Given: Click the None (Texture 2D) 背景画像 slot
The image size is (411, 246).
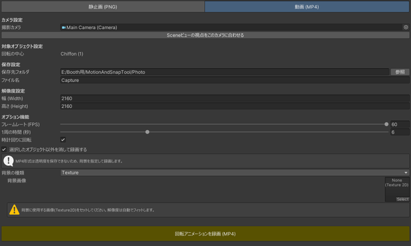Looking at the screenshot, I should (397, 189).
